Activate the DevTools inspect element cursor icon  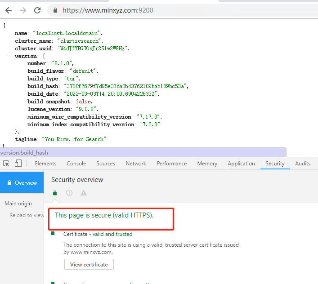[6, 163]
